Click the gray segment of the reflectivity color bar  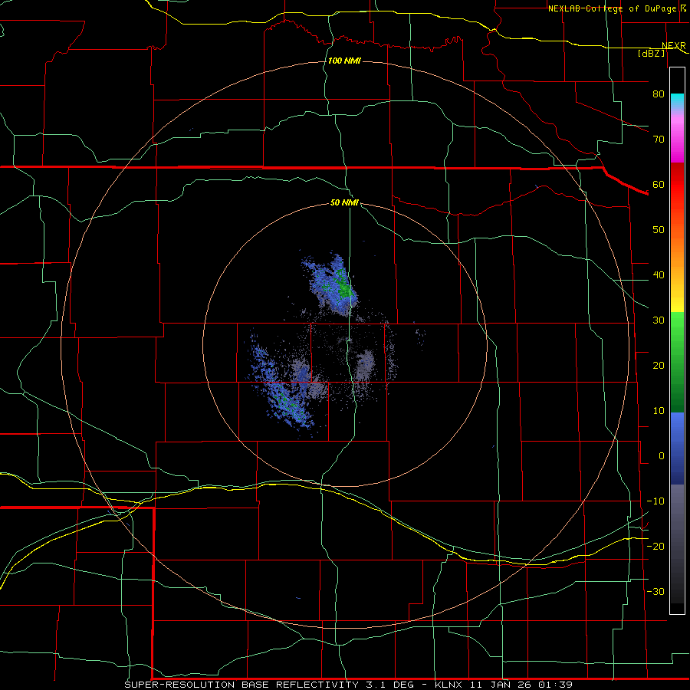(x=677, y=544)
